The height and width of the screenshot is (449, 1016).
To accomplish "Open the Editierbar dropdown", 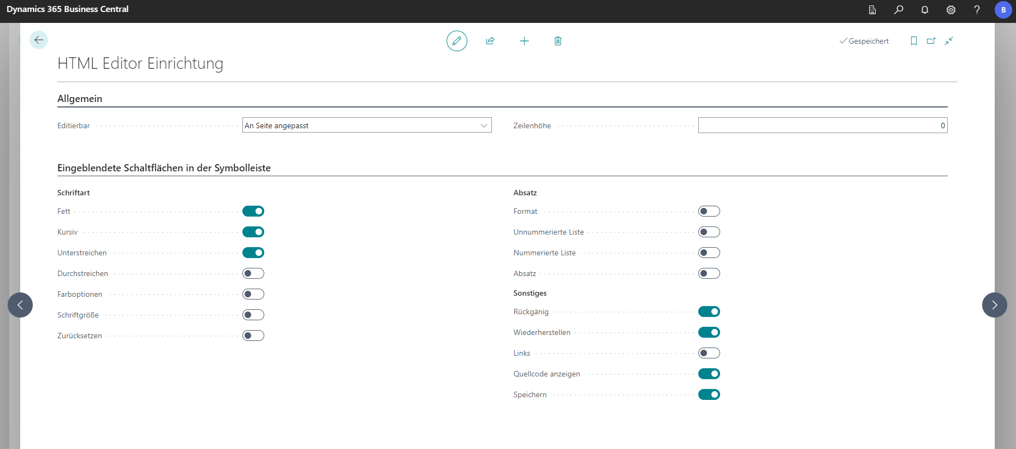I will [367, 125].
